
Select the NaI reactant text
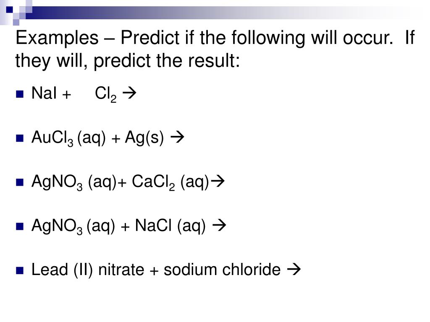[x=44, y=94]
